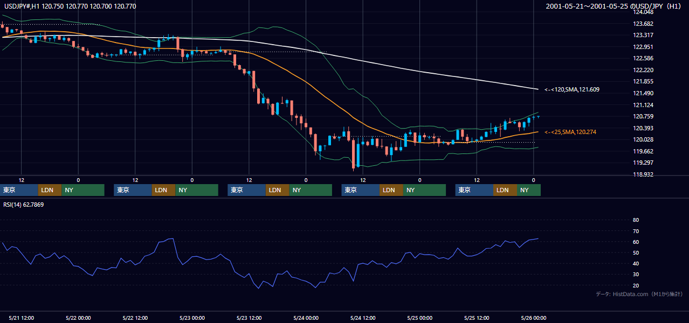Click price axis value 121.855

[643, 82]
